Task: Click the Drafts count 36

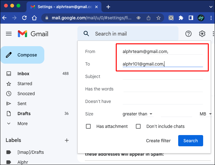Action: pyautogui.click(x=66, y=114)
